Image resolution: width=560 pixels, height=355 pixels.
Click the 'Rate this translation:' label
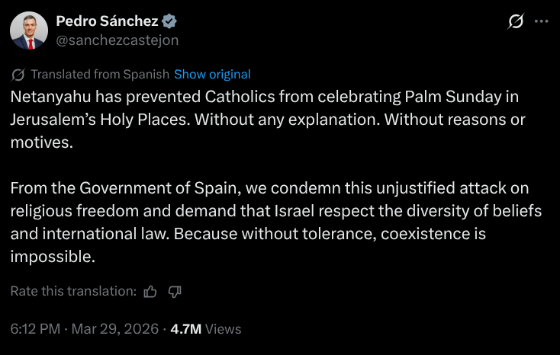point(73,291)
